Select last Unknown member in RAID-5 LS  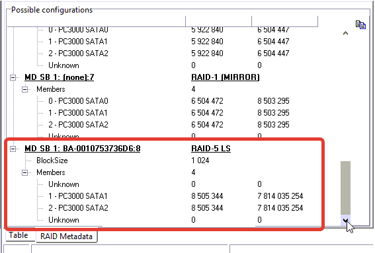(63, 220)
